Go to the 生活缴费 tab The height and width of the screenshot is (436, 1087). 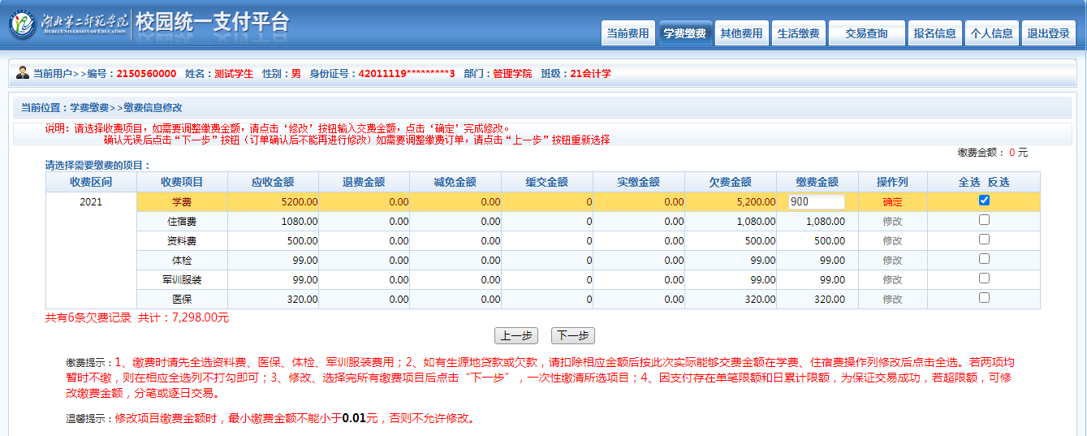[x=798, y=33]
